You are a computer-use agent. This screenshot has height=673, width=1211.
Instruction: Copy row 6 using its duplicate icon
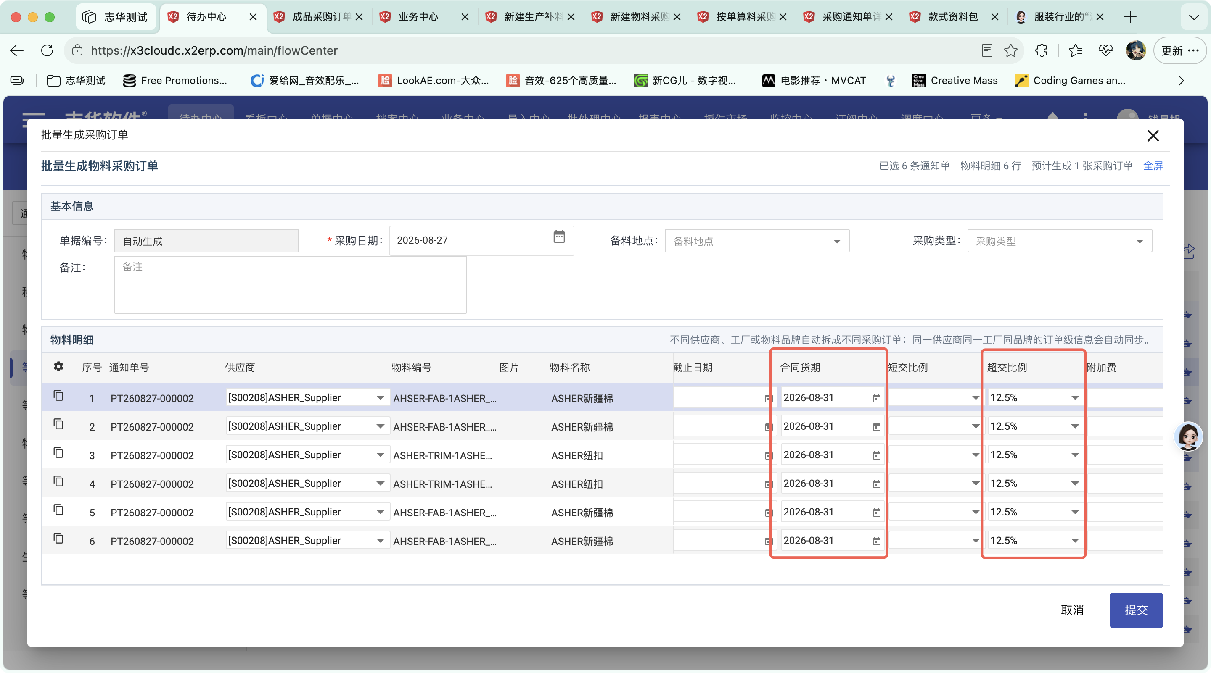coord(58,538)
